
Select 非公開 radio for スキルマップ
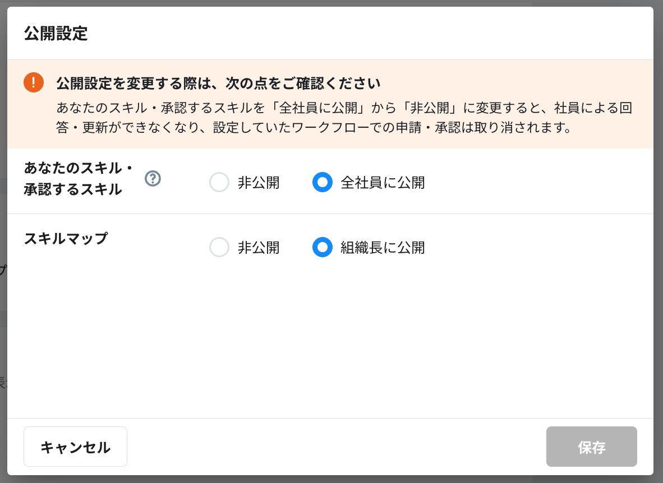point(219,247)
